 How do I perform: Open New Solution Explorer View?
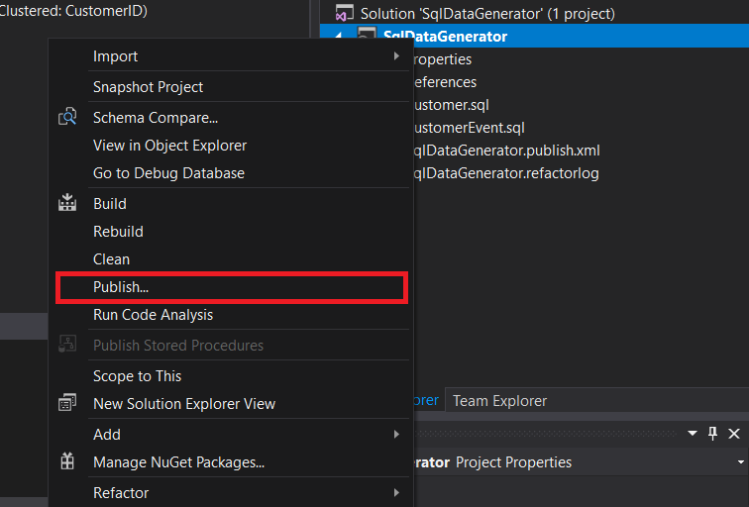[x=232, y=404]
